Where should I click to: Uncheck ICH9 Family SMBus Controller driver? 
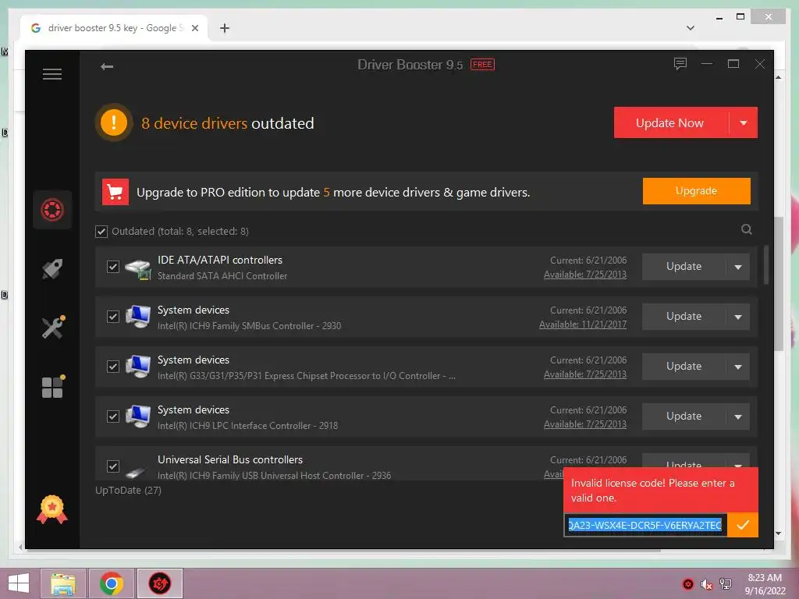(x=113, y=317)
